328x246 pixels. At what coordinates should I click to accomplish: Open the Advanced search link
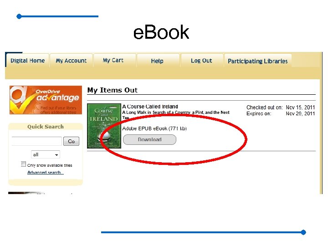(x=45, y=172)
